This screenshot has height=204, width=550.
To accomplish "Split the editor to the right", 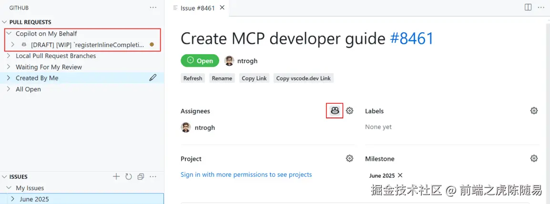I will click(x=528, y=7).
